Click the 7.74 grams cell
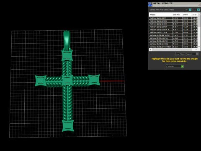The width and height of the screenshot is (201, 151). tap(177, 32)
